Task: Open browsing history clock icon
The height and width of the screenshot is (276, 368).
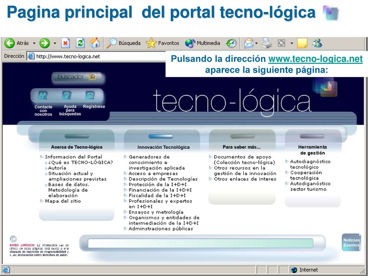Action: [x=231, y=43]
